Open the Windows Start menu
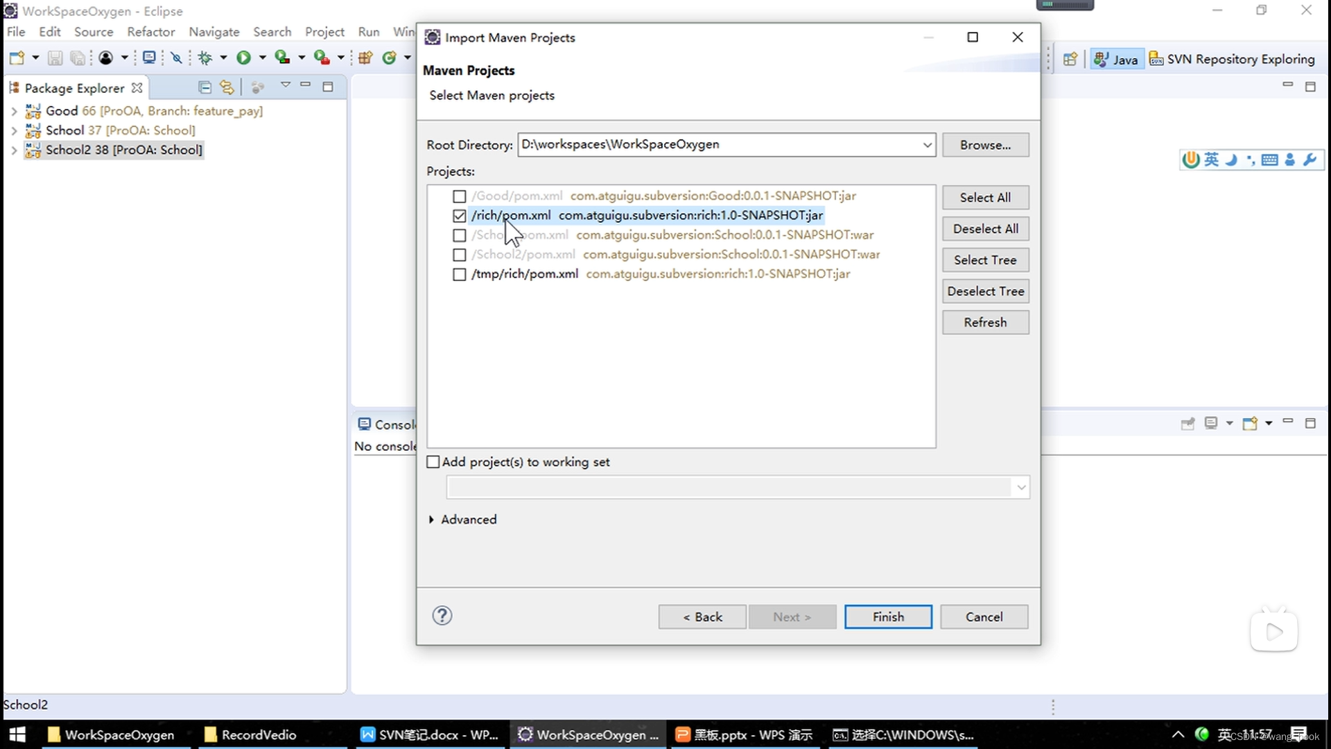Viewport: 1331px width, 749px height. tap(17, 734)
